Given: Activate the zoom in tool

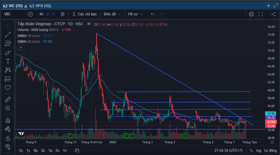Looking at the screenshot, I should point(8,108).
